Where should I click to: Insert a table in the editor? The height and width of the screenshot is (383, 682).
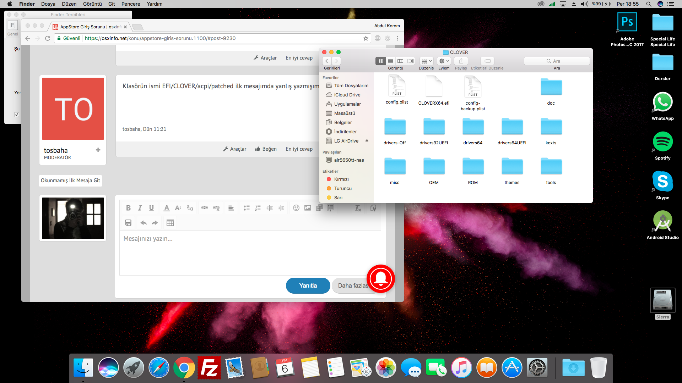170,223
